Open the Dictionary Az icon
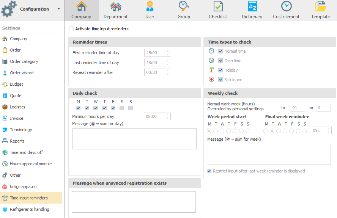337x218 pixels. [252, 6]
